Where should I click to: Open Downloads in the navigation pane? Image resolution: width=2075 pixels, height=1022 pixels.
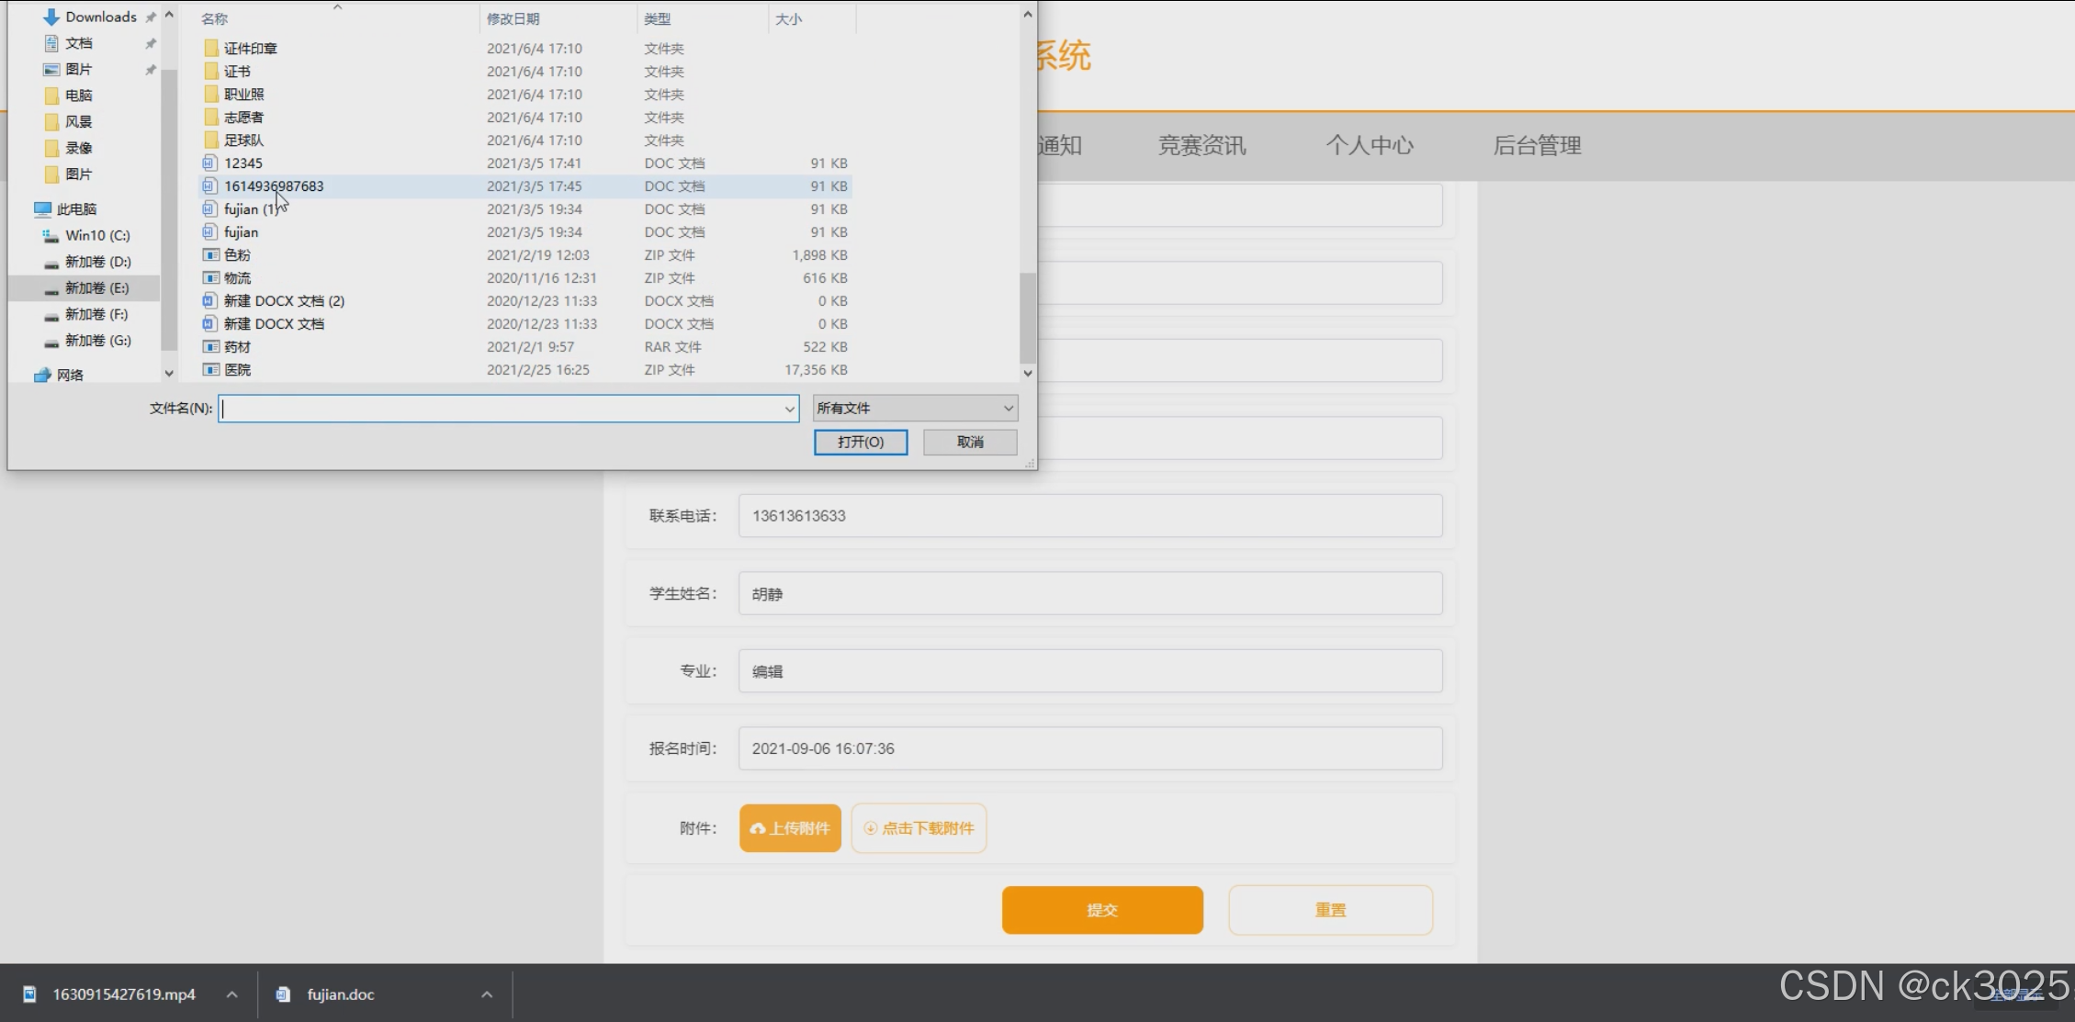100,17
